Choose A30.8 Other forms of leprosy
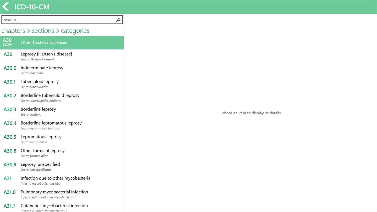Screen dimensions: 377x212 (x=62, y=153)
